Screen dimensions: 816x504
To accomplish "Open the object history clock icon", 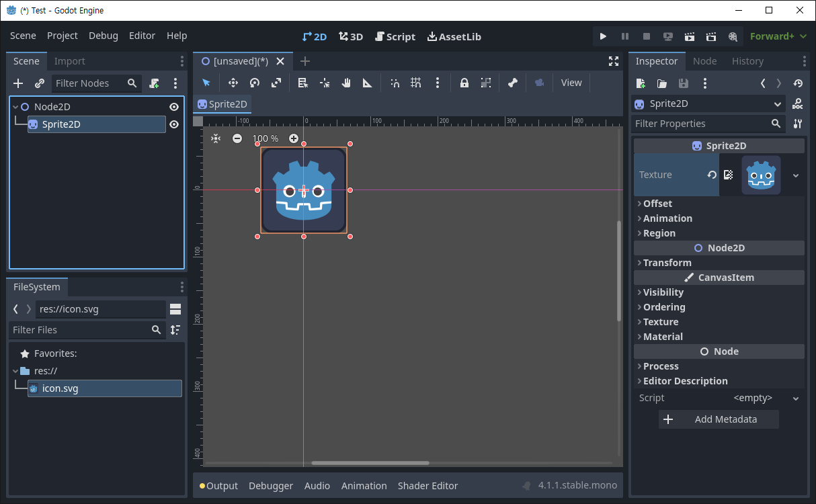I will (798, 83).
